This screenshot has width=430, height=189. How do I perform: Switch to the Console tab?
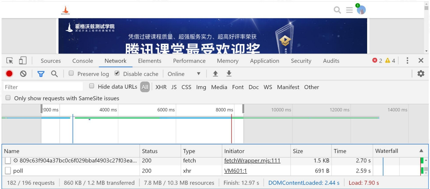(83, 61)
